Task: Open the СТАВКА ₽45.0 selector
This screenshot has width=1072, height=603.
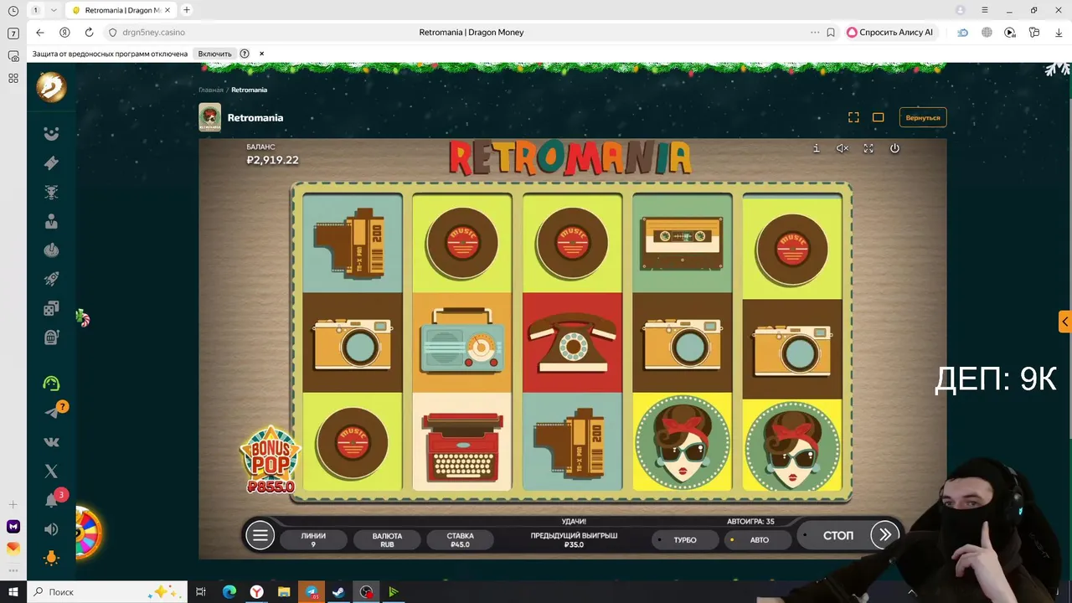Action: 460,539
